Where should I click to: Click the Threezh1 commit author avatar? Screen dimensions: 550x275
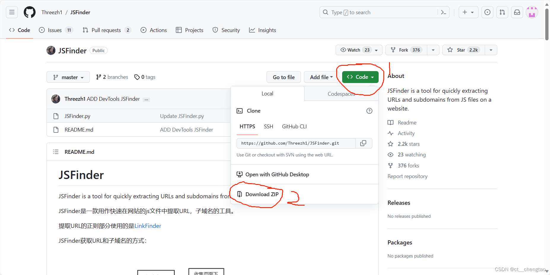56,99
